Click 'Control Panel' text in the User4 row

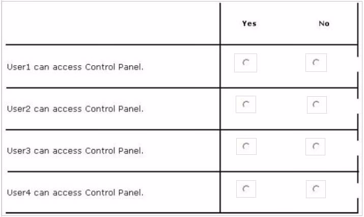click(114, 193)
